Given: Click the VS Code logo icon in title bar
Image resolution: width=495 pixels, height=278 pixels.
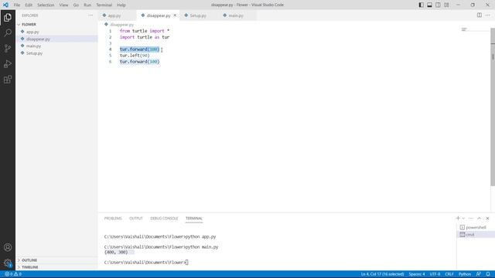Looking at the screenshot, I should point(5,5).
